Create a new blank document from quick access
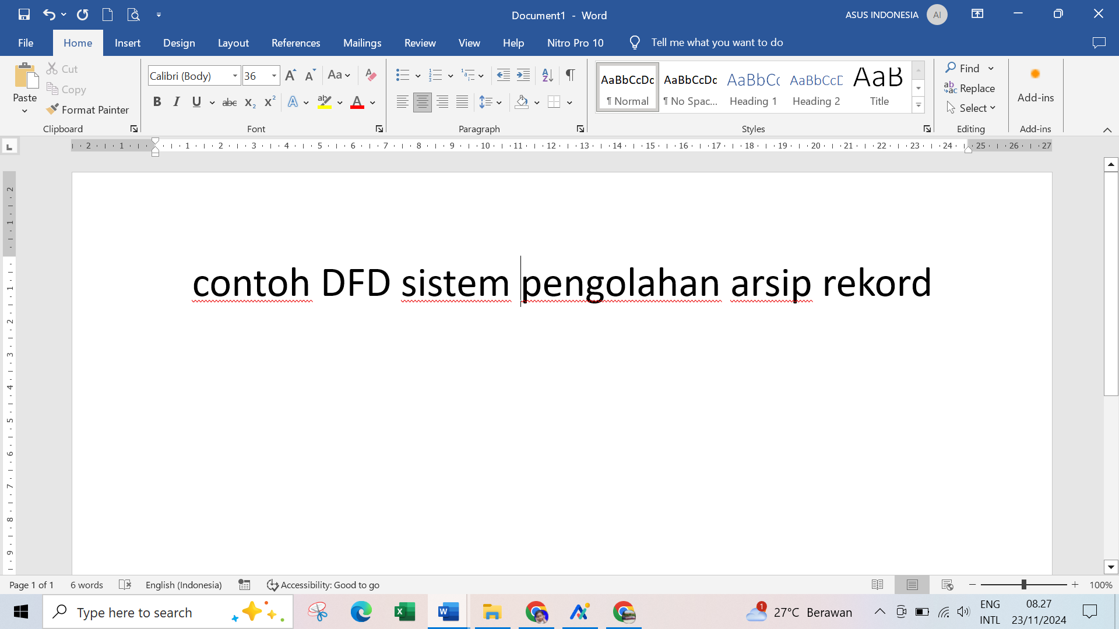Viewport: 1119px width, 629px height. click(x=107, y=15)
